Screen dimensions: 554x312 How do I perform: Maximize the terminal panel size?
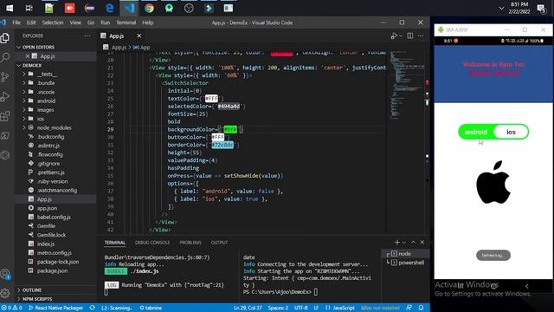pyautogui.click(x=413, y=243)
